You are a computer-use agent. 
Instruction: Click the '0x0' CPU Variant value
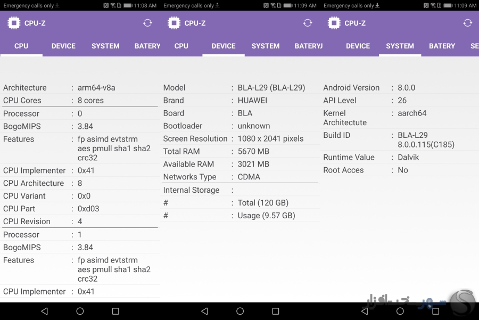pyautogui.click(x=84, y=196)
